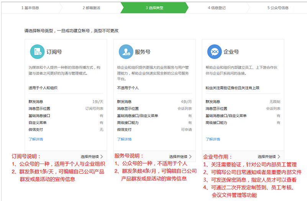Click arrow next to 企业号 选择并继续
Image resolution: width=307 pixels, height=201 pixels.
pyautogui.click(x=279, y=157)
